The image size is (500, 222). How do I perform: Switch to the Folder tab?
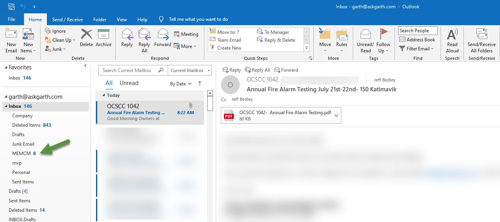click(x=100, y=19)
